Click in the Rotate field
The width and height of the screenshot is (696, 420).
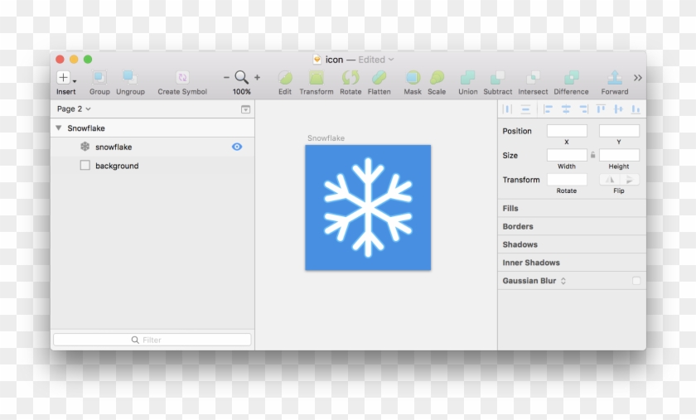(x=567, y=180)
